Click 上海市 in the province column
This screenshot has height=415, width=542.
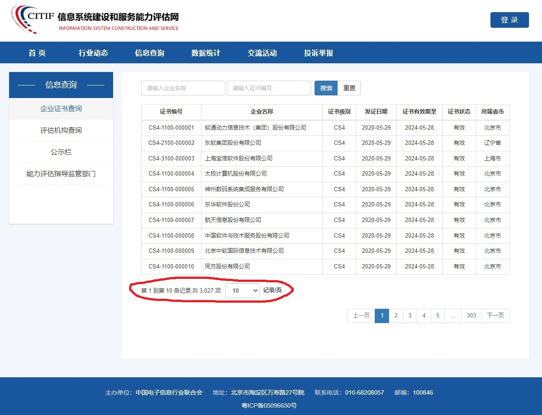[493, 159]
